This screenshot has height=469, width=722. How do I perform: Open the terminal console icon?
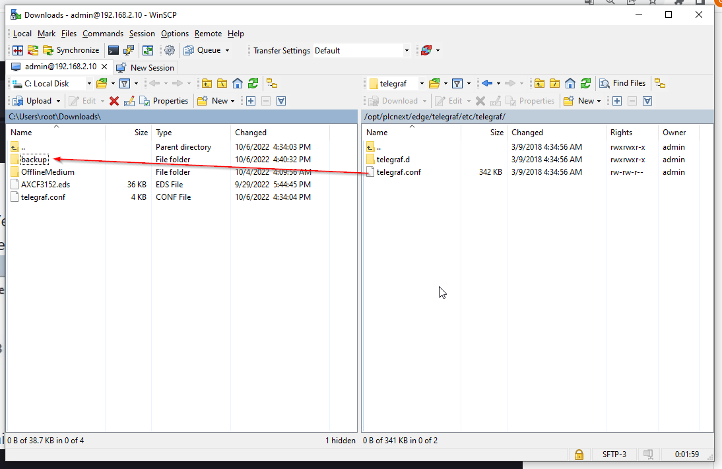(x=114, y=50)
